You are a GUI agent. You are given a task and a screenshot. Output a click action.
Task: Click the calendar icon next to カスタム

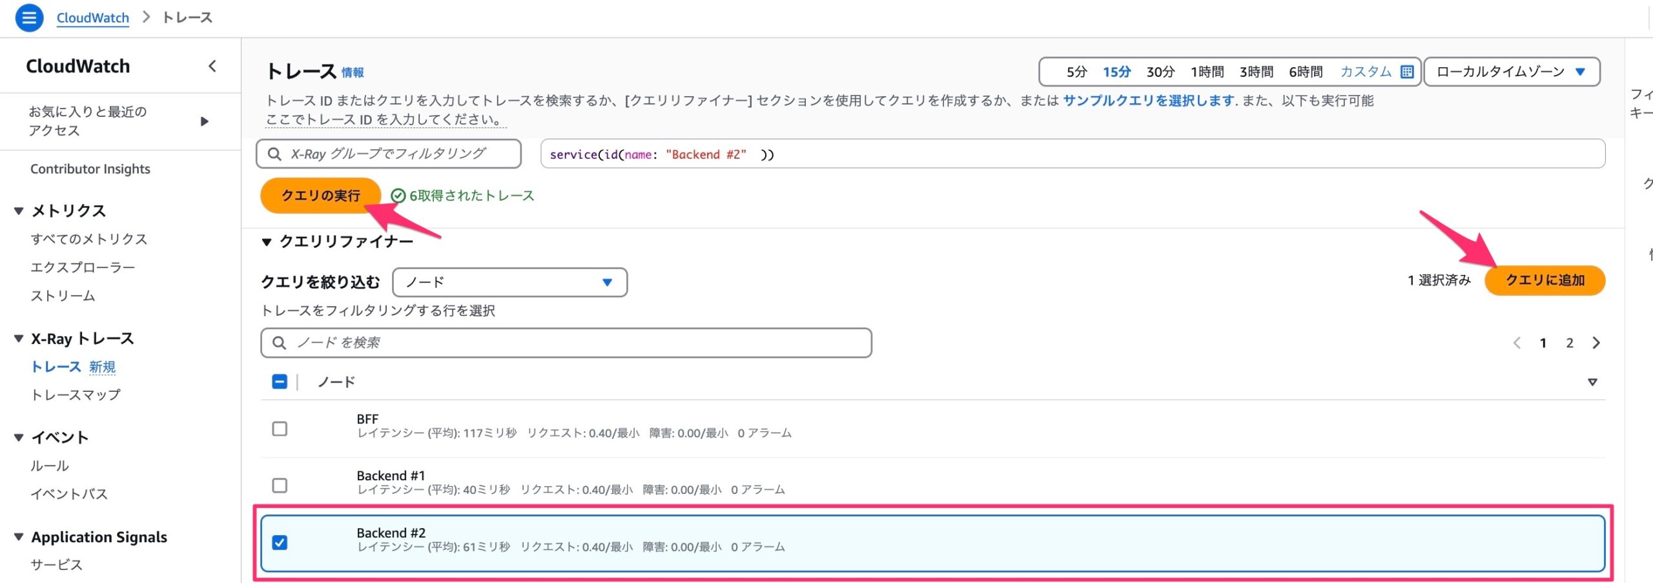[x=1407, y=72]
